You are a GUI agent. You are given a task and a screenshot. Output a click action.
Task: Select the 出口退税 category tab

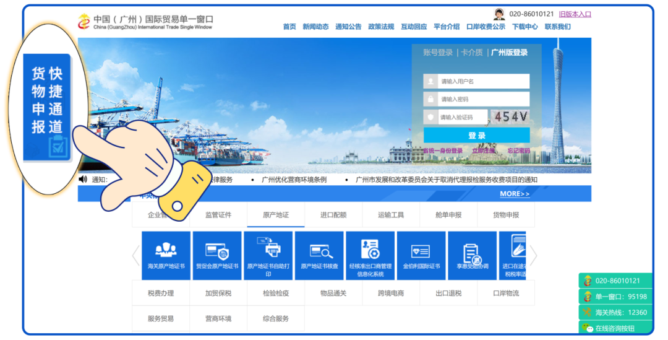coord(448,293)
